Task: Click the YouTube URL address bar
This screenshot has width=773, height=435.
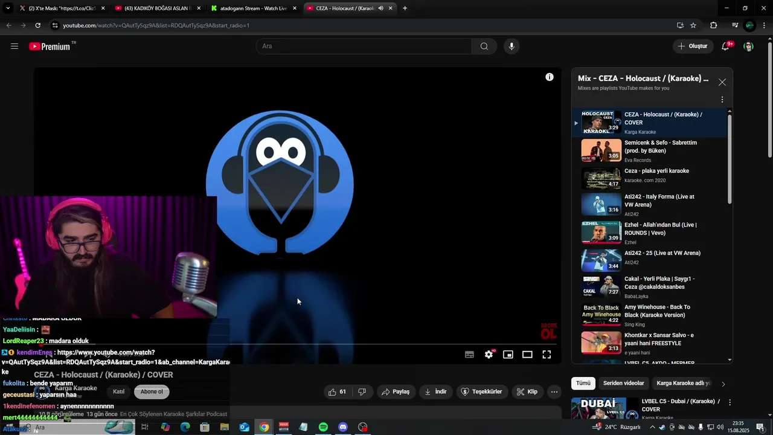Action: 362,25
